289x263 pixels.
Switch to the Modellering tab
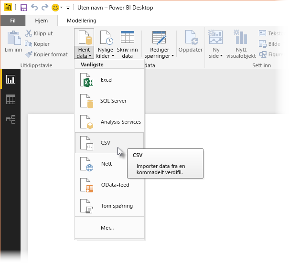click(x=82, y=21)
